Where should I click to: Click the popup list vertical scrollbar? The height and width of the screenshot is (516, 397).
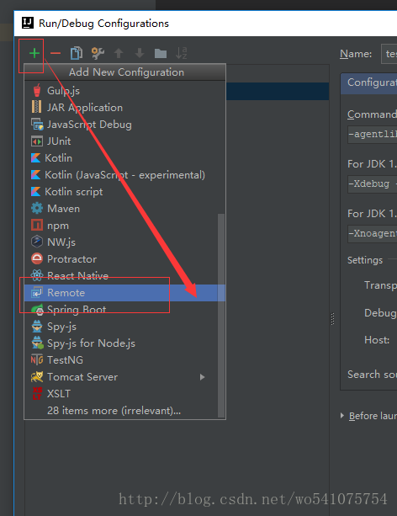coord(221,316)
